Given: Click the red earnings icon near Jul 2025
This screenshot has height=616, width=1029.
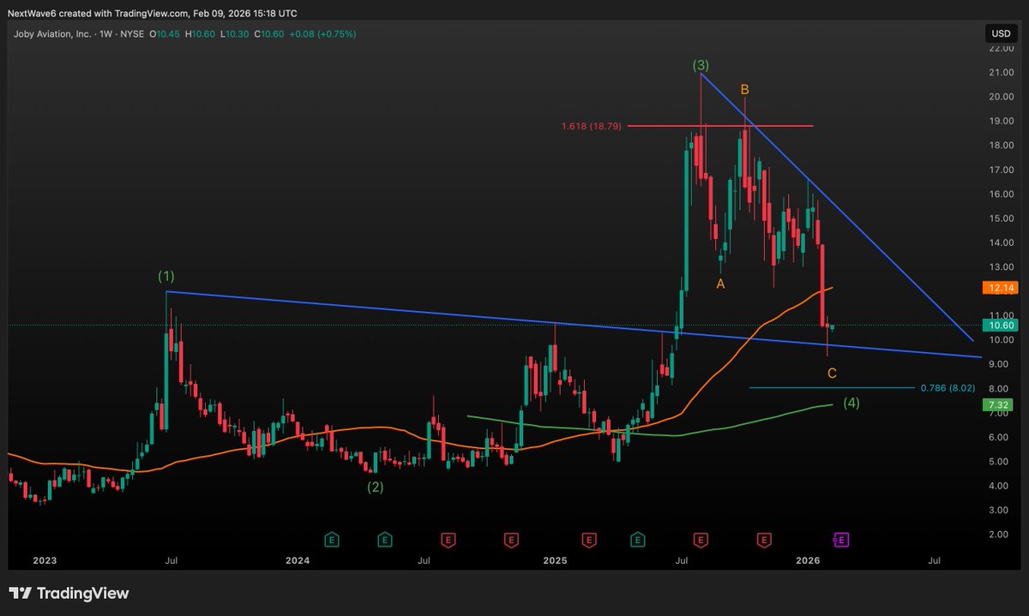Looking at the screenshot, I should click(x=700, y=541).
